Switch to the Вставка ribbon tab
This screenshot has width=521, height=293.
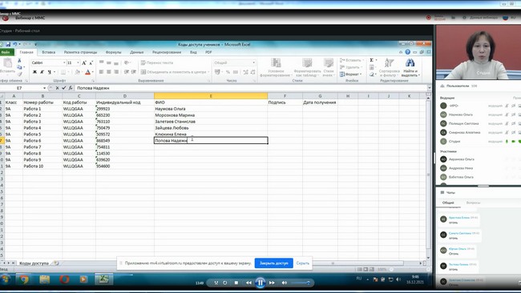(49, 52)
